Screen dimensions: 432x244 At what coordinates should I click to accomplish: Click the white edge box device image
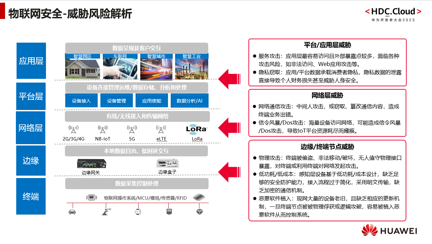(167, 163)
